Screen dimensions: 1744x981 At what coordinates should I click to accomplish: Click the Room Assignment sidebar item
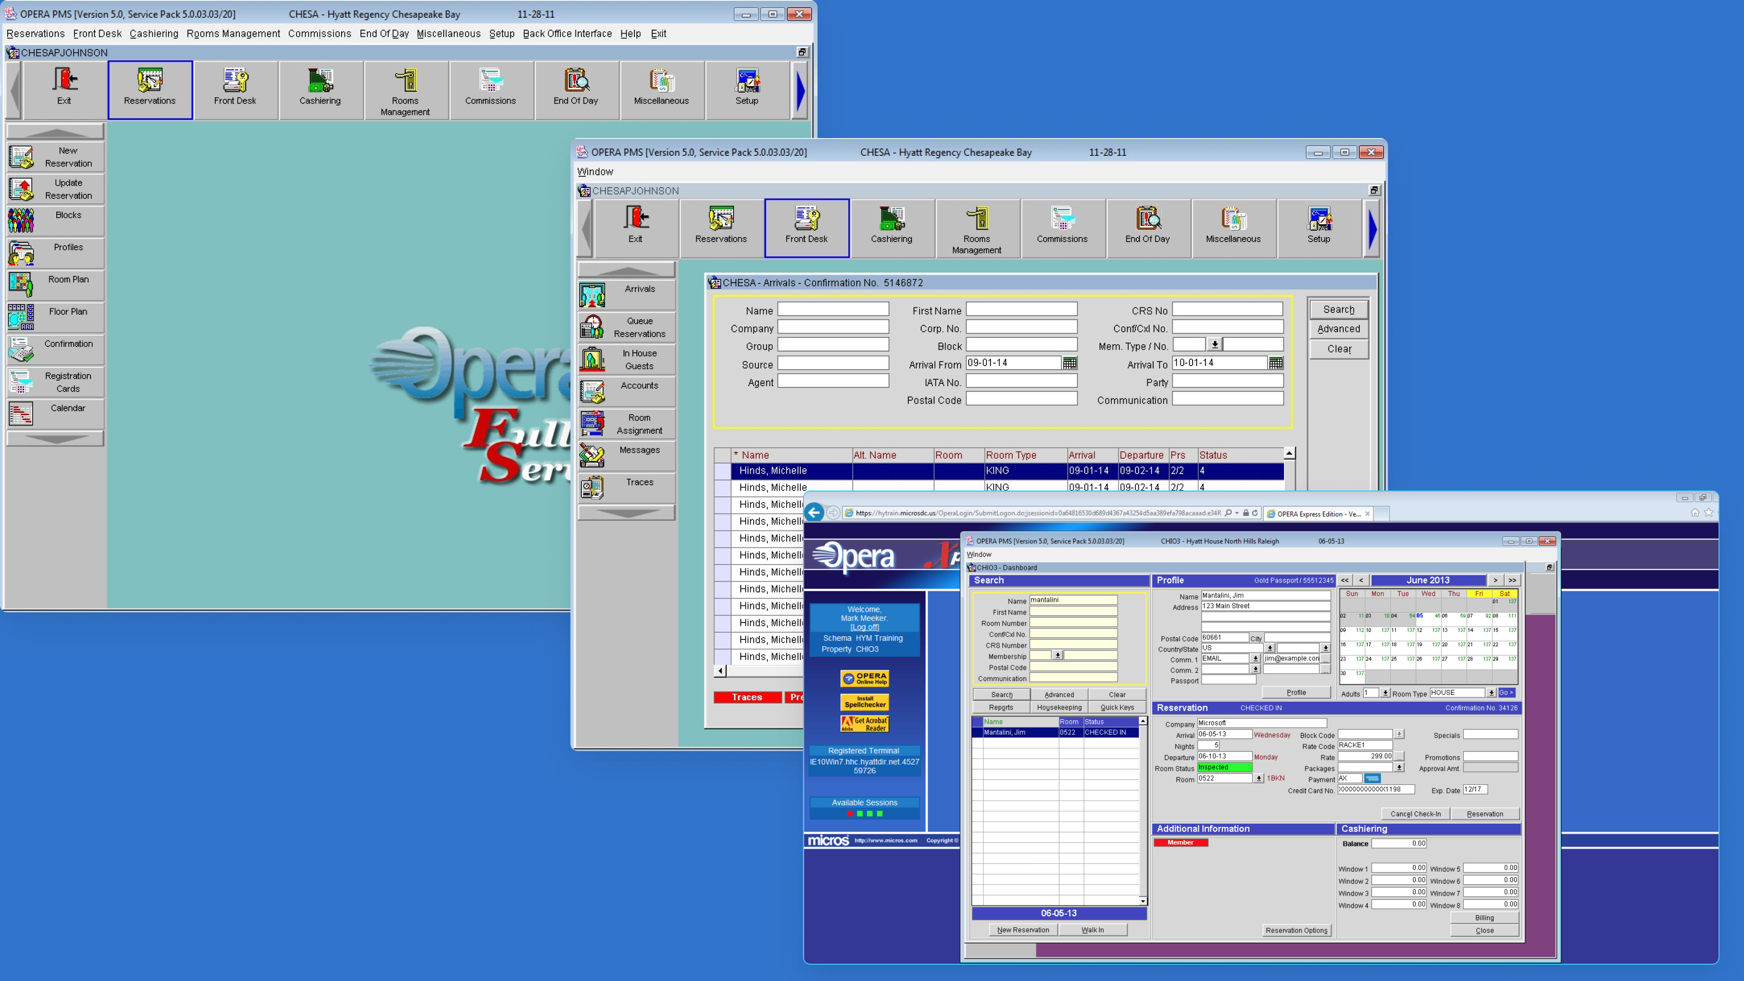click(627, 424)
